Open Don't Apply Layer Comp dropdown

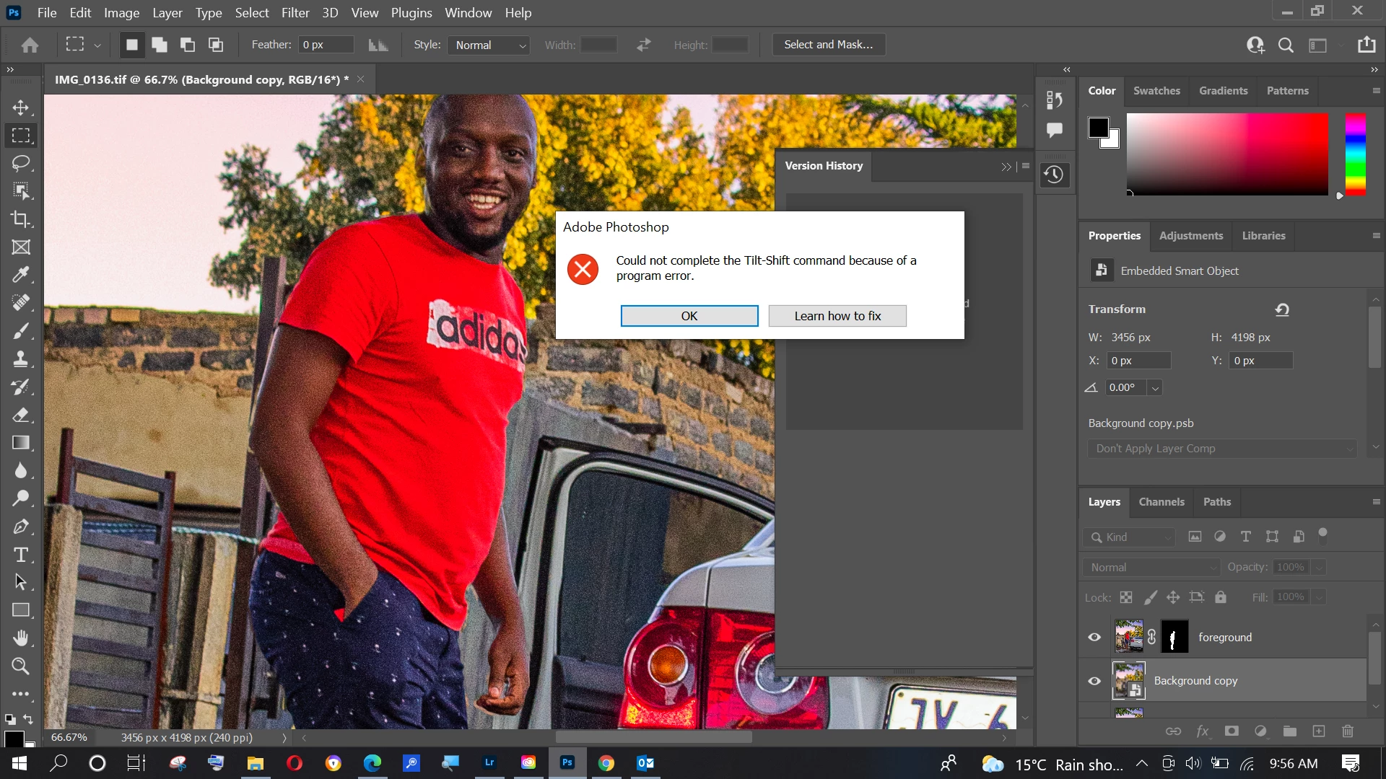point(1222,449)
